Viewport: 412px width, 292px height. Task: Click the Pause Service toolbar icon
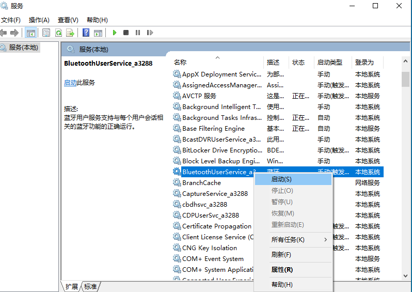coord(138,33)
